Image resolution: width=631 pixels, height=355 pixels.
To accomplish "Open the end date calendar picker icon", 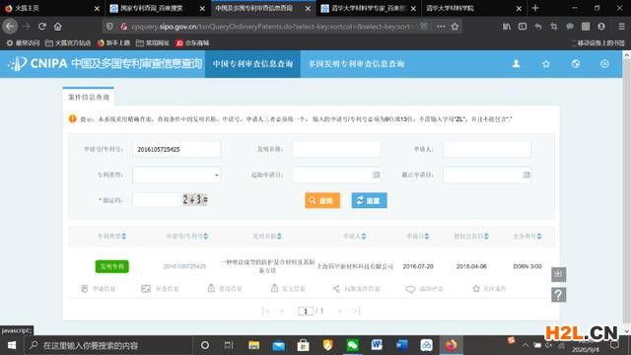I will pyautogui.click(x=526, y=175).
